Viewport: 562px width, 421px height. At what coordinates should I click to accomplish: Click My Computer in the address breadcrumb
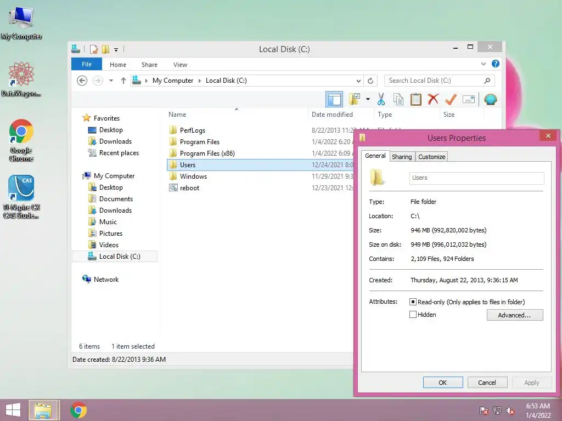(x=173, y=81)
